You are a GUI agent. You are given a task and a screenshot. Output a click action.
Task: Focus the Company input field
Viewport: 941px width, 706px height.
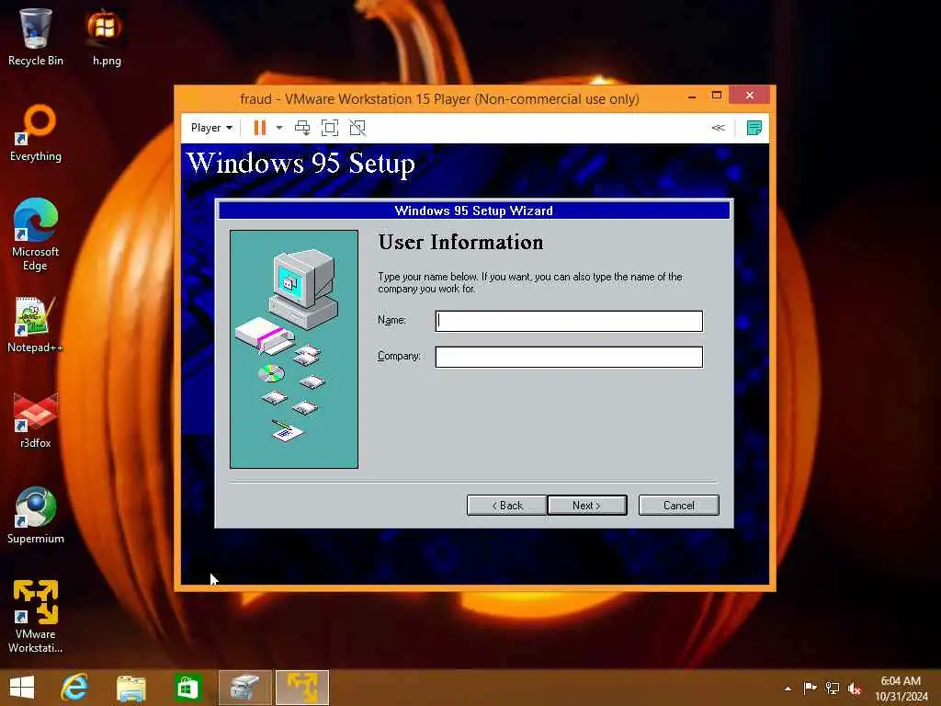point(569,358)
